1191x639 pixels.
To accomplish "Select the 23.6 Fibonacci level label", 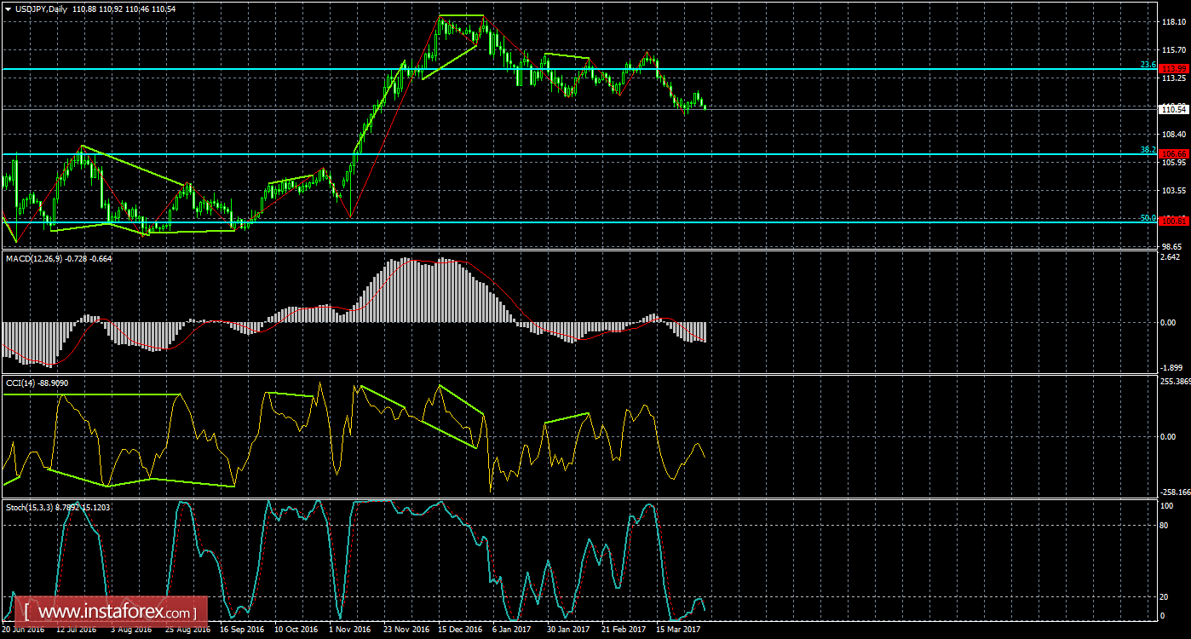I will [x=1148, y=65].
